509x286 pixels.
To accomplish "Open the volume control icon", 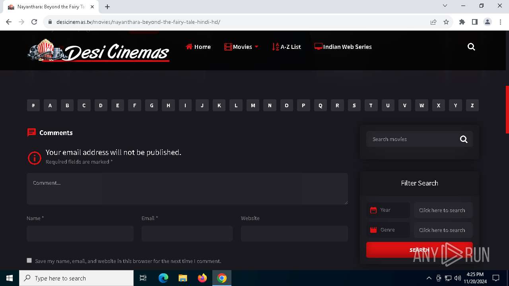I will pyautogui.click(x=458, y=278).
